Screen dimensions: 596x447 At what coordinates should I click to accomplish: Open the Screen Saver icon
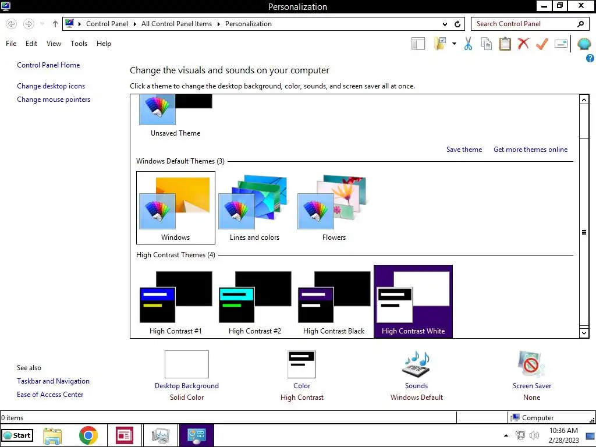tap(531, 364)
